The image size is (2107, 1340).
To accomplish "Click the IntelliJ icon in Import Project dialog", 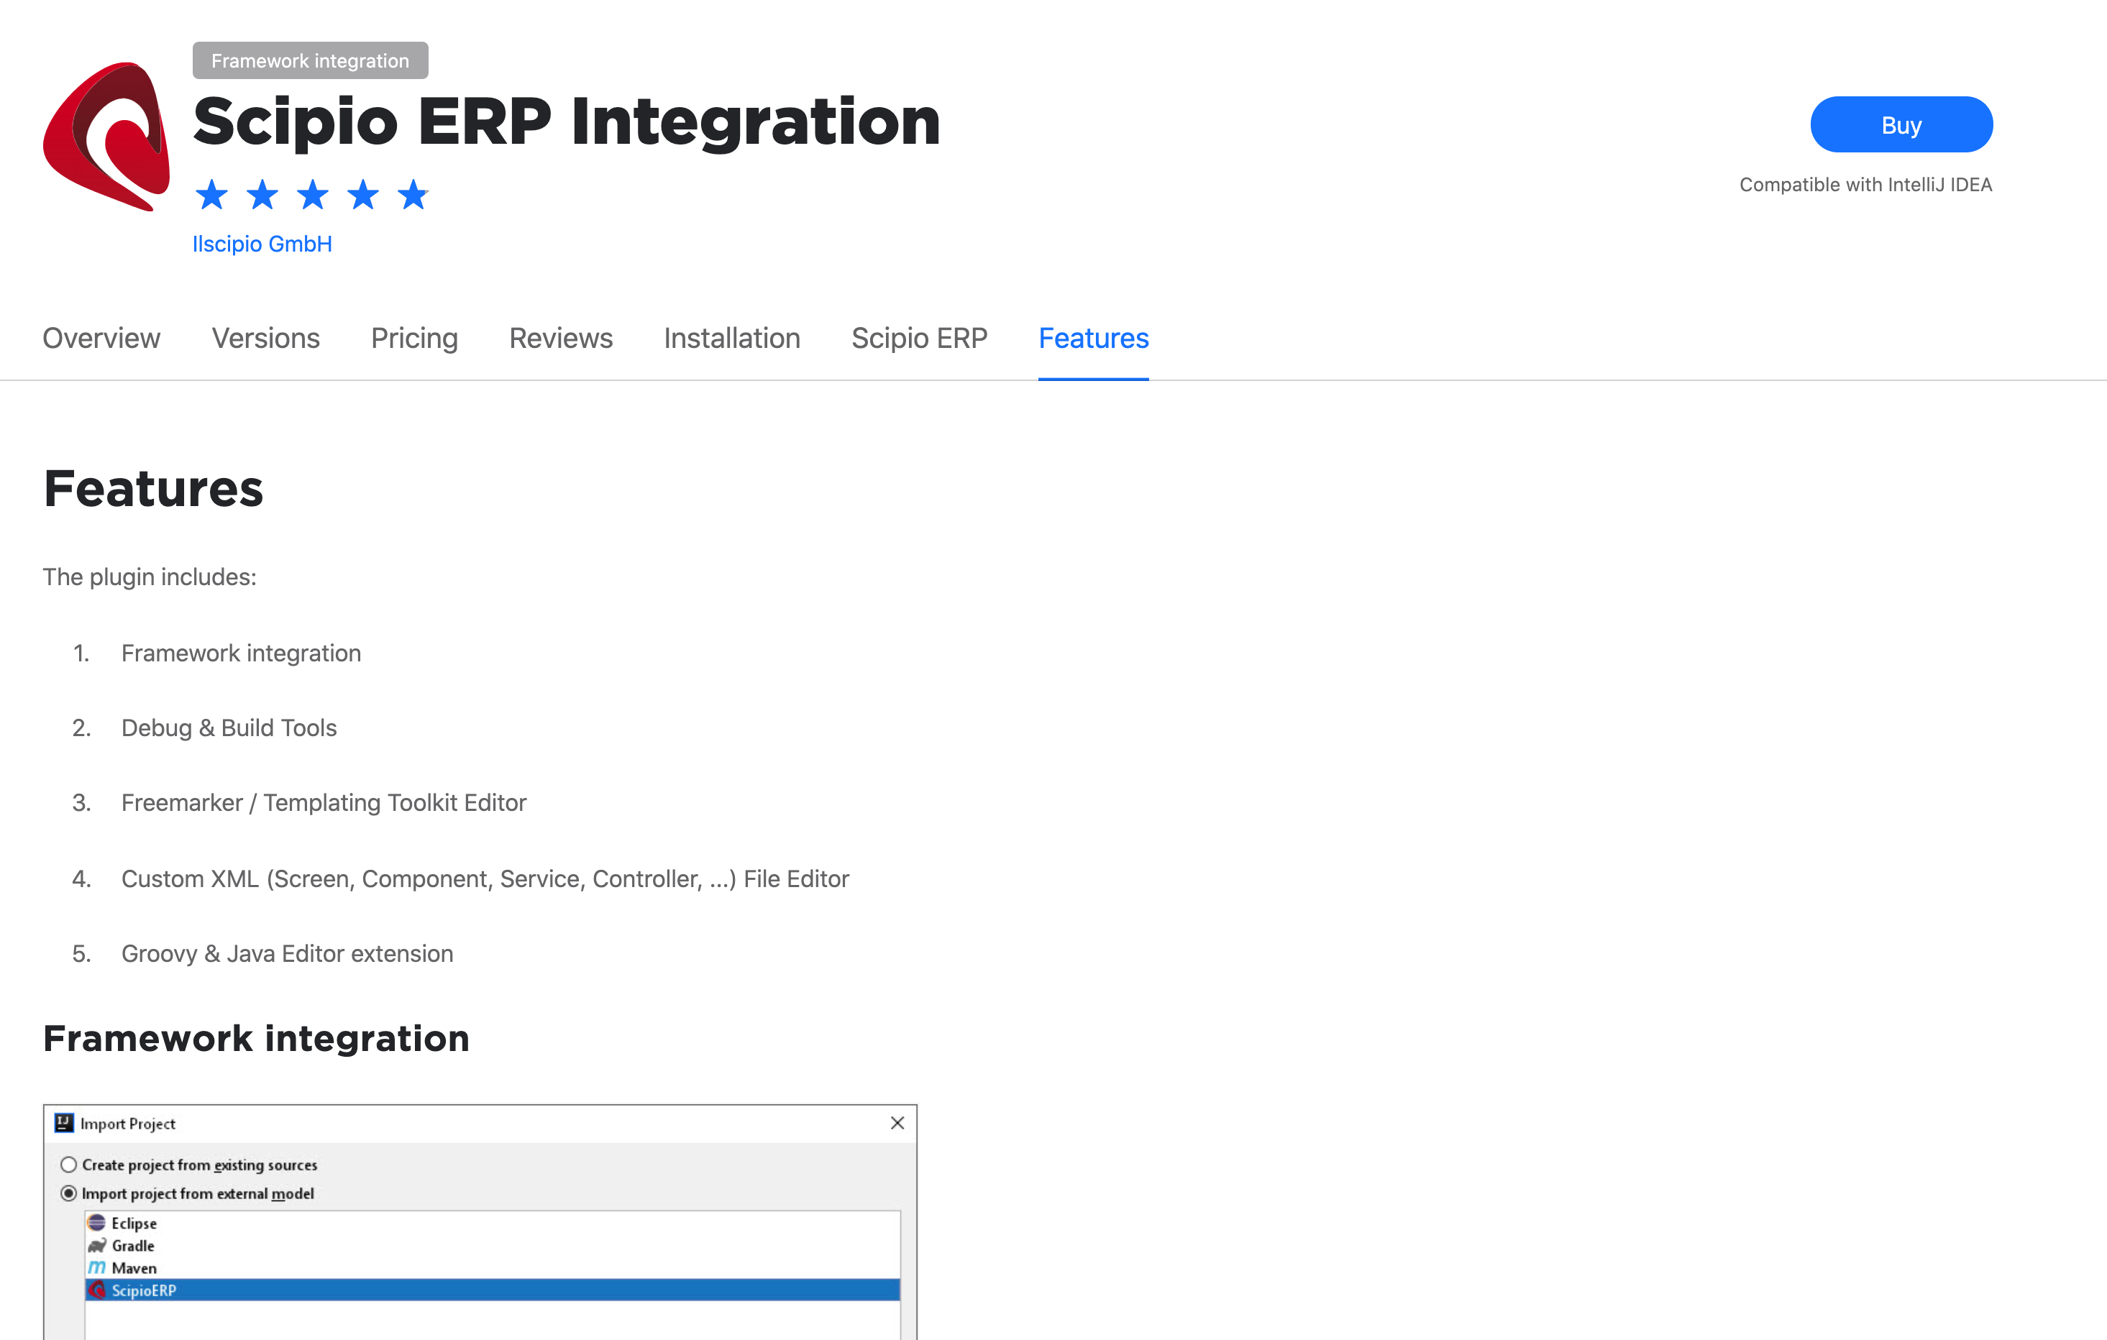I will click(64, 1123).
